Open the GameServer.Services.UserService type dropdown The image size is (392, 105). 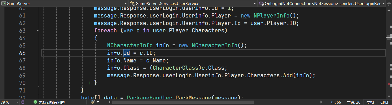pos(255,4)
